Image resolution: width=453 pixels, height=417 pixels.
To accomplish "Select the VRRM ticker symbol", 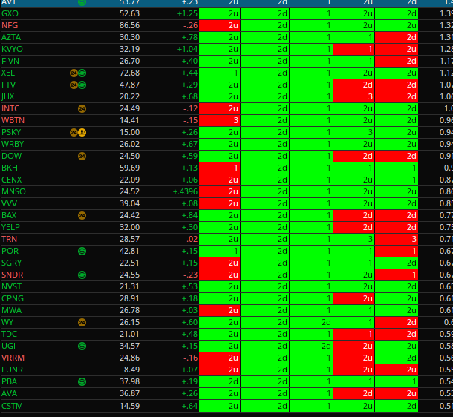I will [x=13, y=358].
